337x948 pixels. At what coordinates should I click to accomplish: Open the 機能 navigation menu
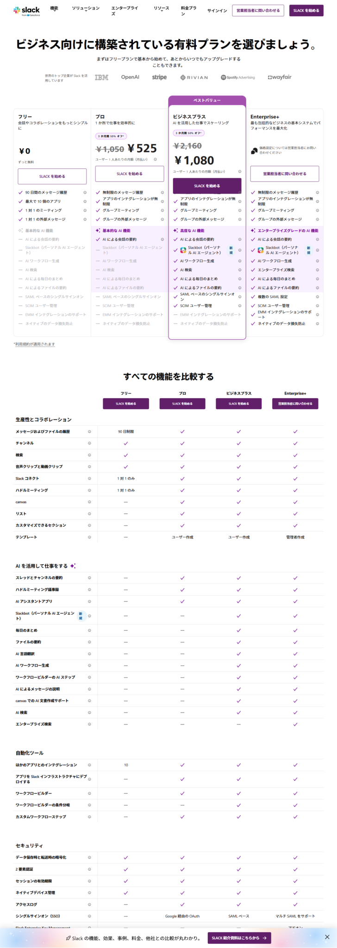(54, 8)
